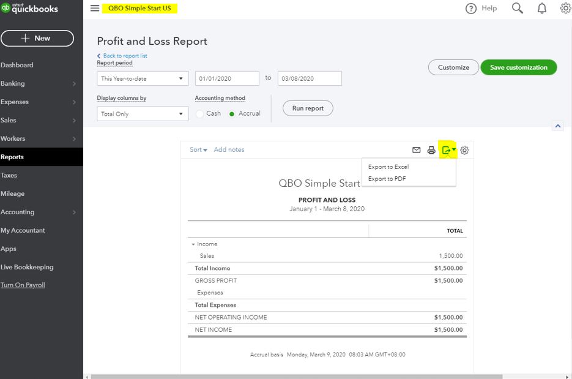572x379 pixels.
Task: Click the GROSS PROFIT row label
Action: click(215, 281)
